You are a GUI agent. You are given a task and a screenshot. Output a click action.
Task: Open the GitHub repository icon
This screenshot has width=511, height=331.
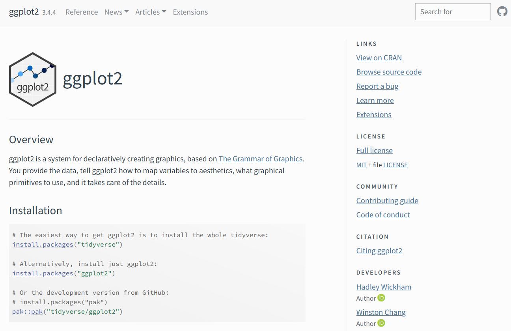pos(502,11)
